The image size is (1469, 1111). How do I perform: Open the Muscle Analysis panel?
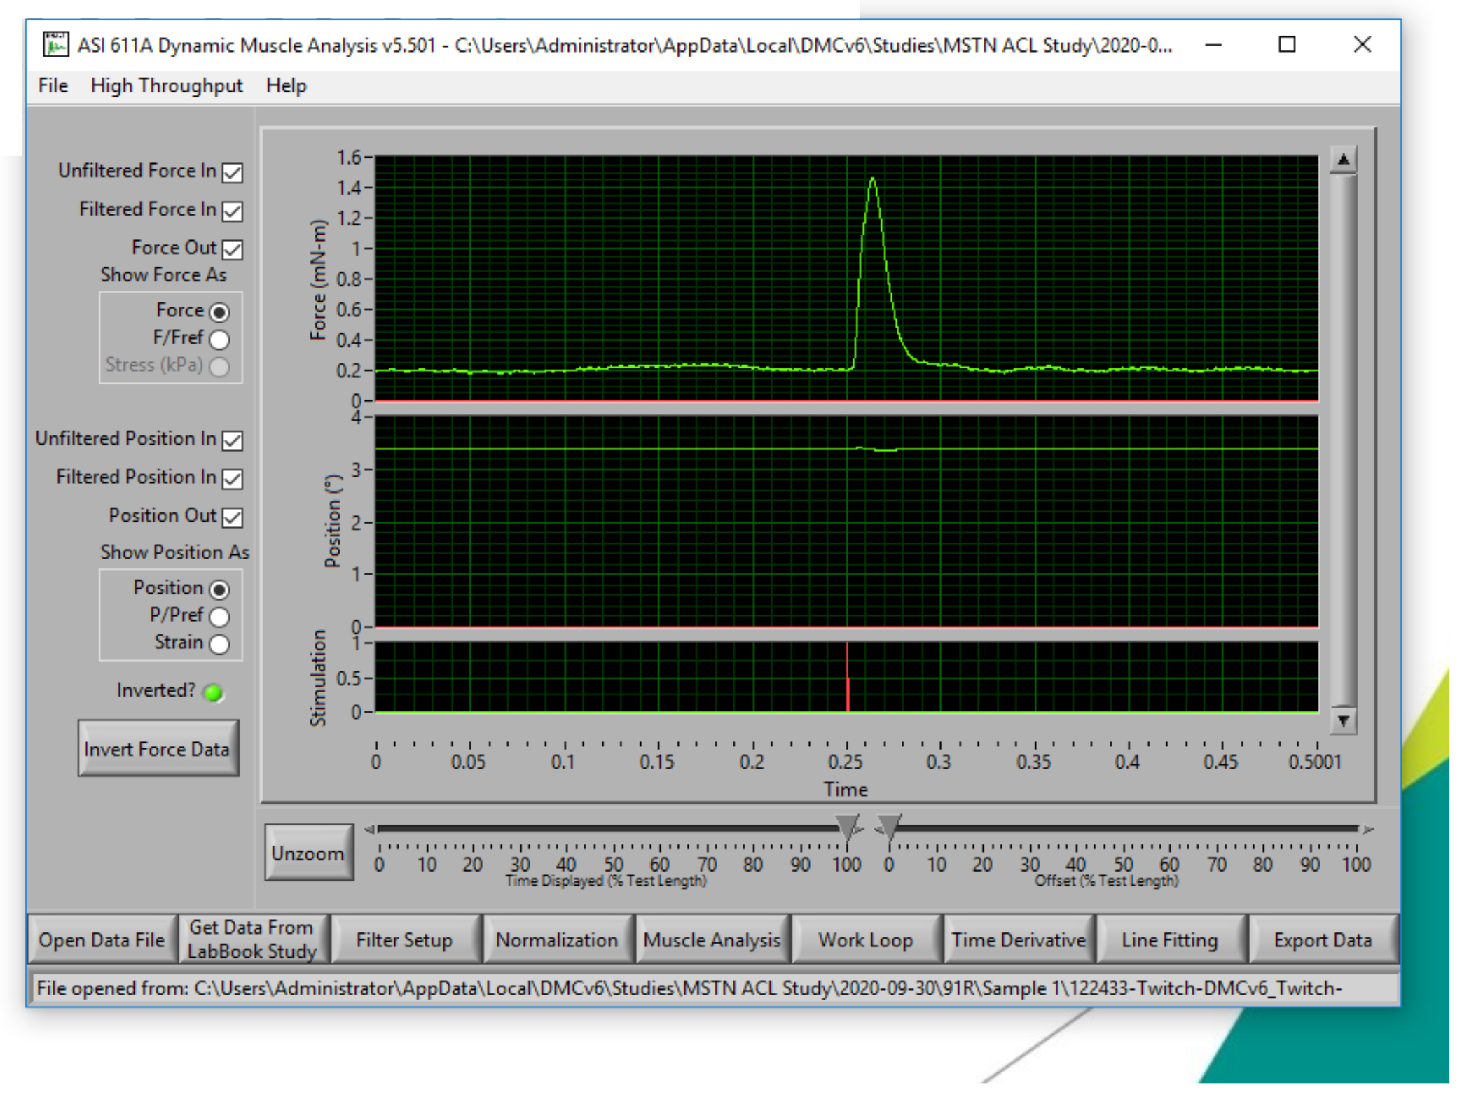point(712,939)
